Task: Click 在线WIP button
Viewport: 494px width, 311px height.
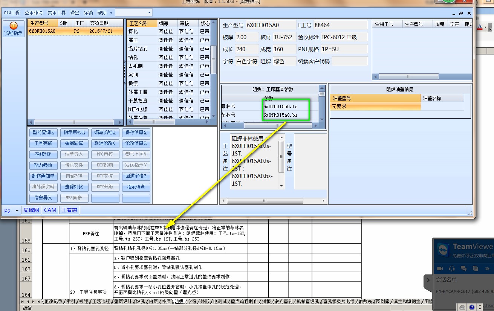Action: click(x=43, y=154)
